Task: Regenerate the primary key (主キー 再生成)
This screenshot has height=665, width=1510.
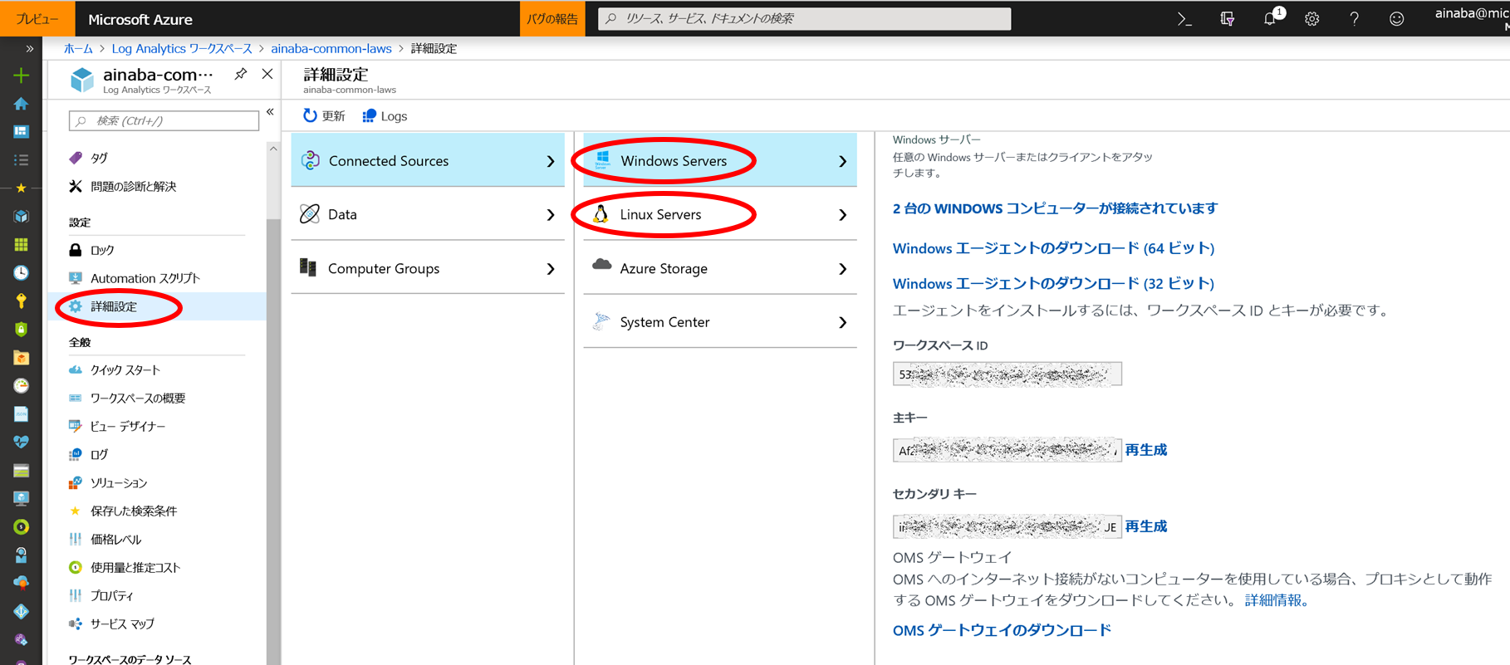Action: [x=1146, y=450]
